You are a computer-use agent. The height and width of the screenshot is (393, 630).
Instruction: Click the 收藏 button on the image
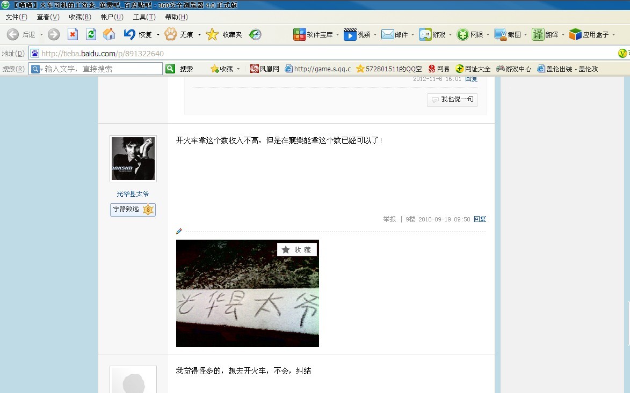[x=297, y=250]
